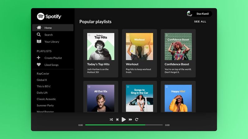Open the Summer Party playlist

pyautogui.click(x=45, y=105)
